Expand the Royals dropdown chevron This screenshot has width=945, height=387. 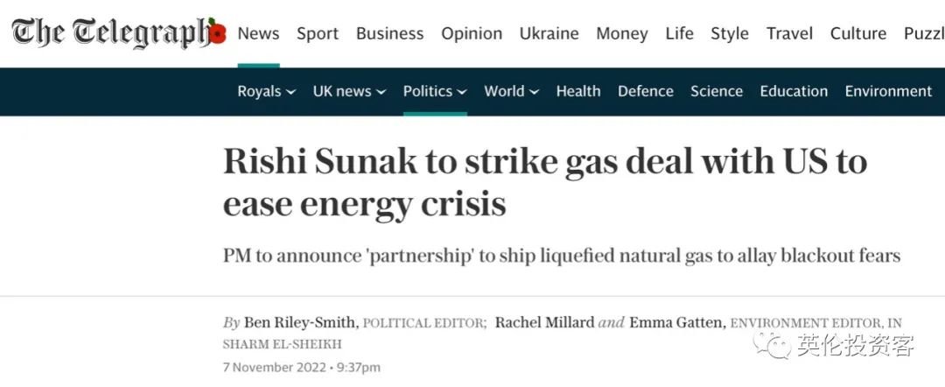tap(290, 92)
